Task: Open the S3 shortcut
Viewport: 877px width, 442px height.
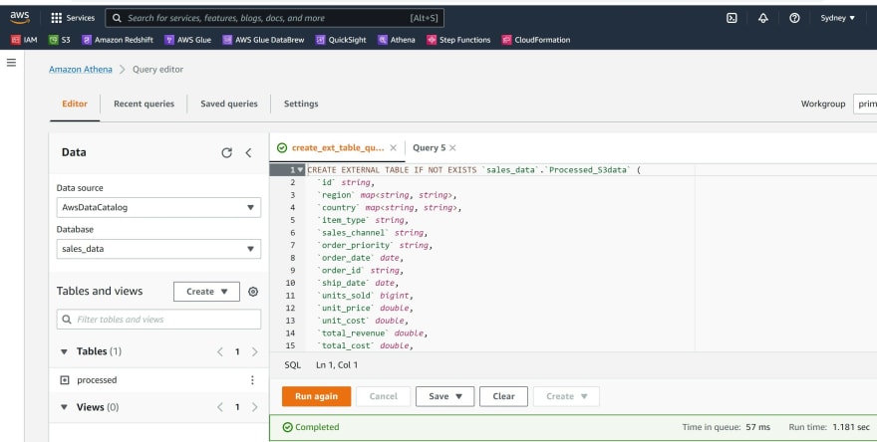Action: [x=59, y=40]
